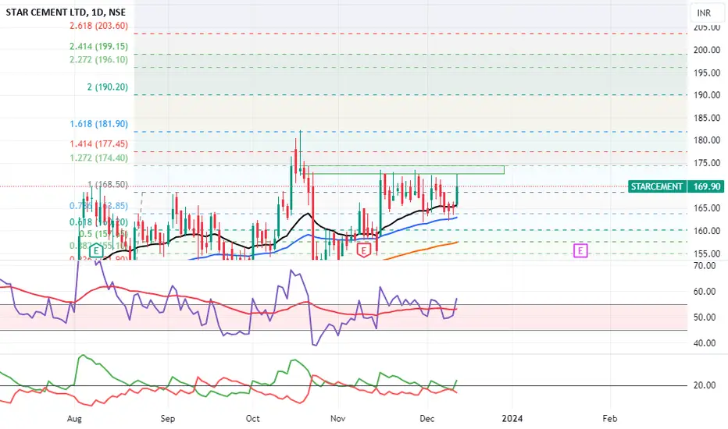Select the 1.618 (181.90) Fibonacci level label

[x=99, y=124]
